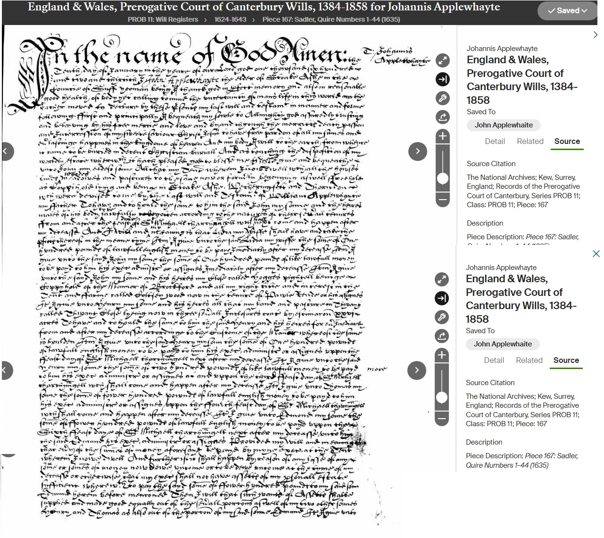Open the wrench tools menu in the lower viewer

pos(441,317)
